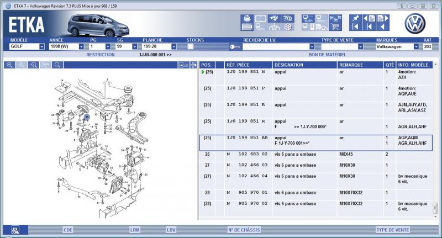Open the ELSA link icon

(308, 19)
